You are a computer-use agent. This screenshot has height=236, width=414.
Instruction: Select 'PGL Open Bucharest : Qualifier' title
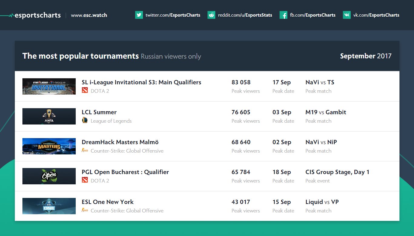(x=125, y=172)
